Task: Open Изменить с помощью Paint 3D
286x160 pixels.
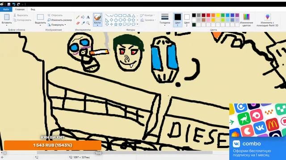Action: tap(267, 20)
